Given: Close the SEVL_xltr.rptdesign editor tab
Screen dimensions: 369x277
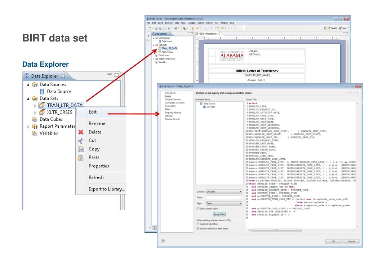Looking at the screenshot, I should pos(219,34).
